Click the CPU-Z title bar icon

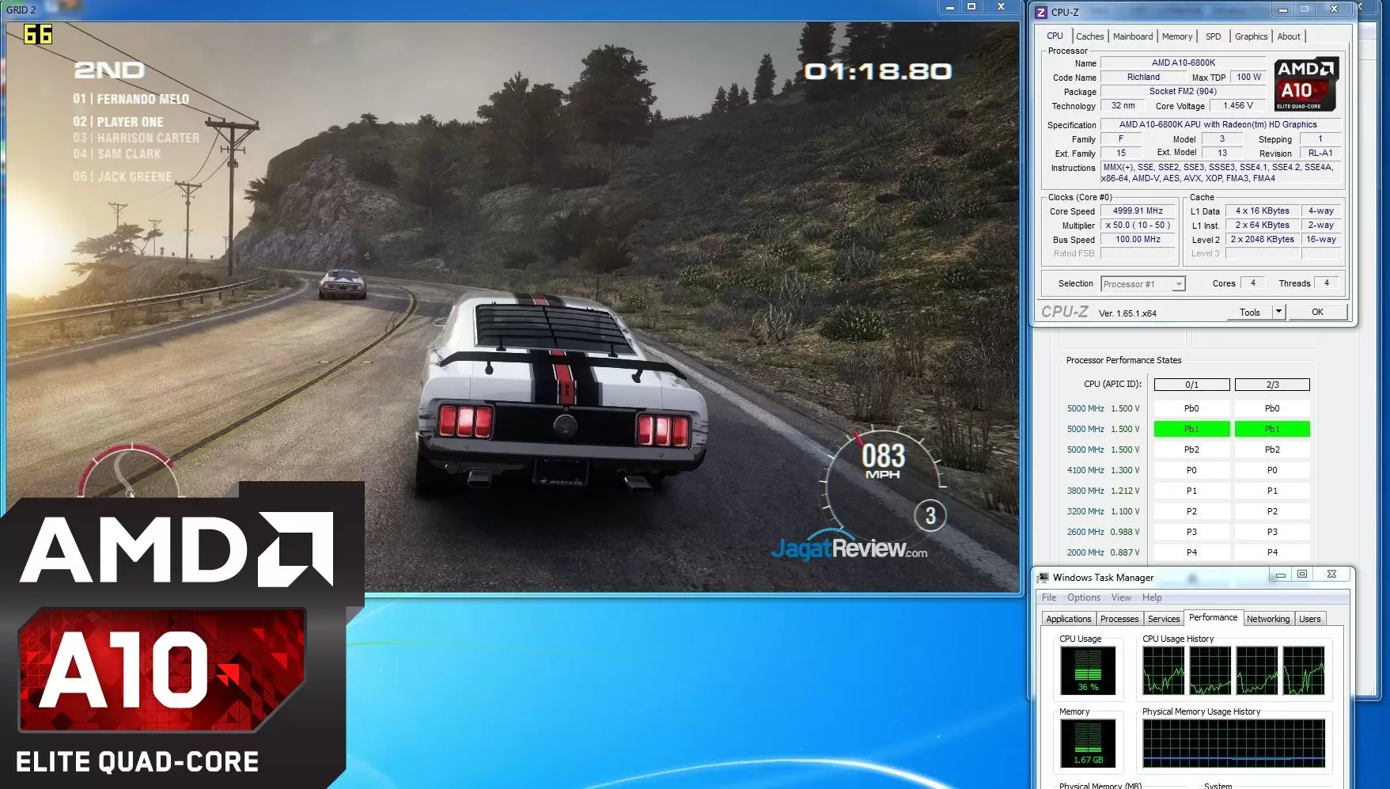1041,12
